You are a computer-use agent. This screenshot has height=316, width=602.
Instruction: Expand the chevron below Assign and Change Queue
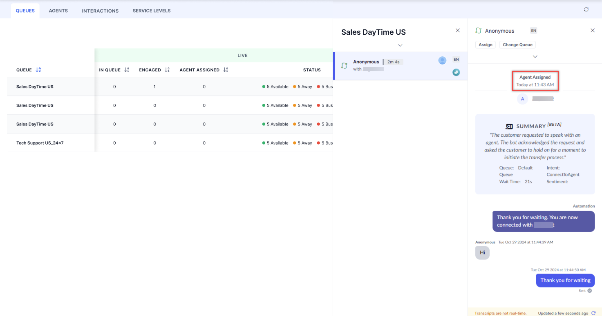pos(535,56)
